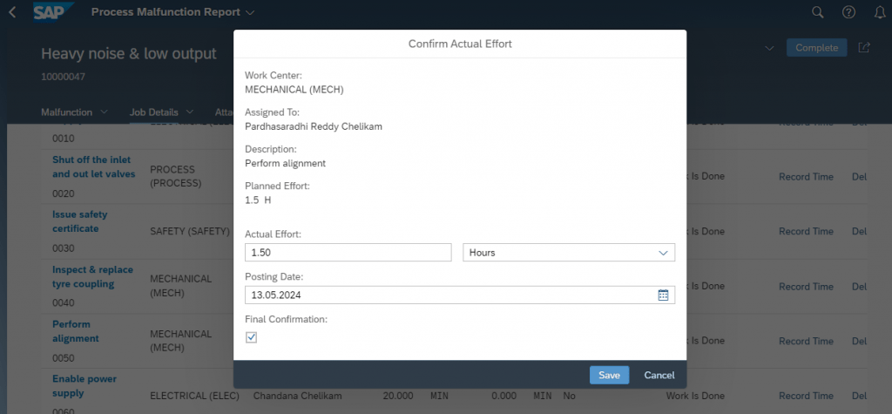892x414 pixels.
Task: Click Work Is Done for Enable power supply
Action: click(695, 396)
